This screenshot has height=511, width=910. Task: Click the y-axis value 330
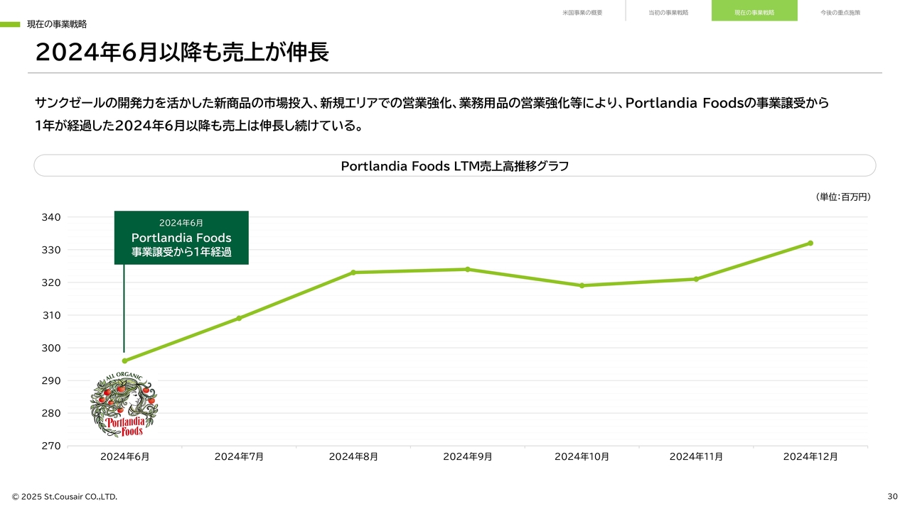[x=52, y=250]
